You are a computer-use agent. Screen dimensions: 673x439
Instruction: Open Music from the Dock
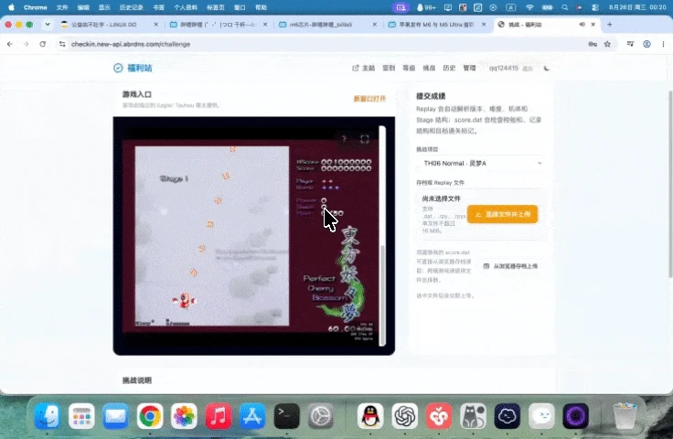coord(219,416)
